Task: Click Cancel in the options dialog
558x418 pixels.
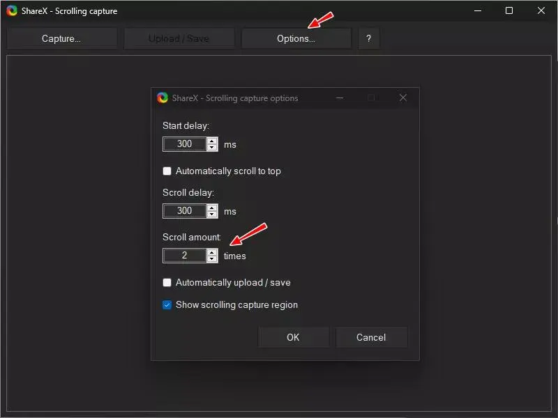Action: click(371, 337)
